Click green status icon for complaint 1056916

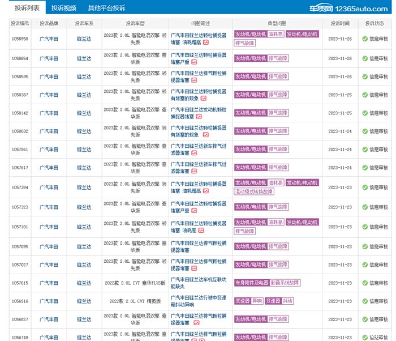(x=365, y=301)
